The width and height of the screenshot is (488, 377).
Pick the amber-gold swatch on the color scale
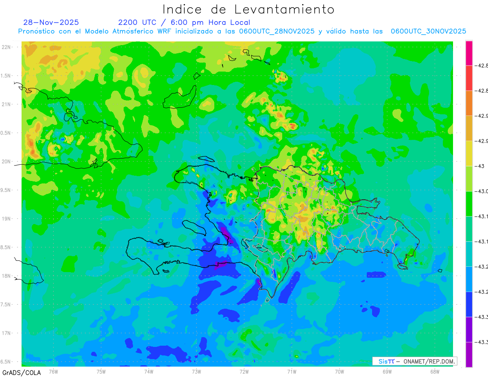pyautogui.click(x=469, y=129)
